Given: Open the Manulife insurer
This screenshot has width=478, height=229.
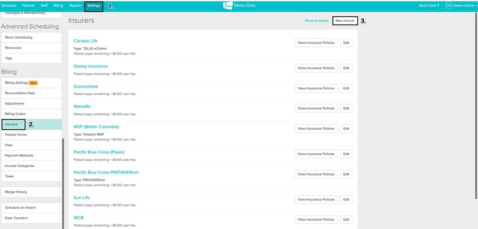Looking at the screenshot, I should coord(82,107).
